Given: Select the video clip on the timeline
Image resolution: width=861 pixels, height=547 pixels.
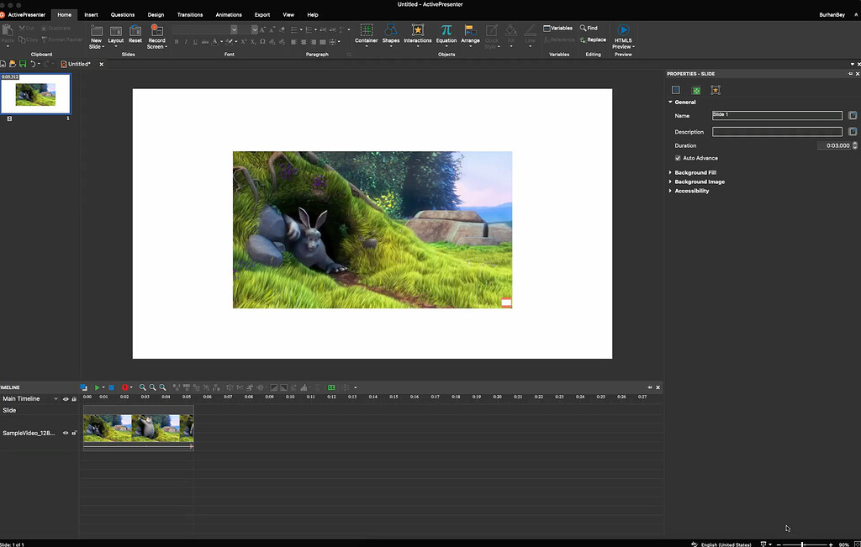Looking at the screenshot, I should pyautogui.click(x=139, y=428).
